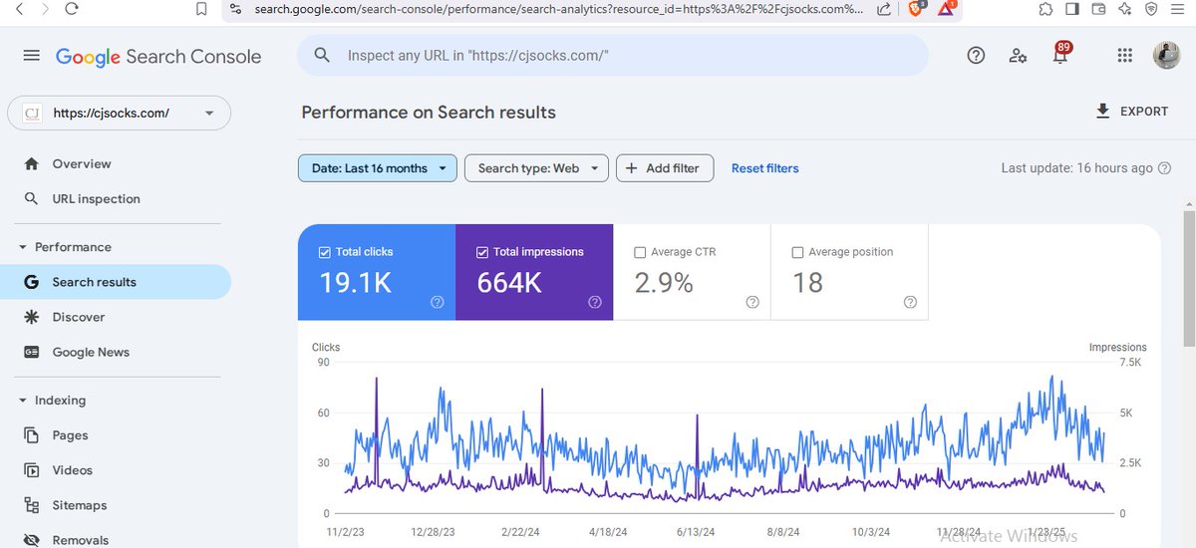Click the EXPORT button
Screen dimensions: 1196x548
(1131, 111)
